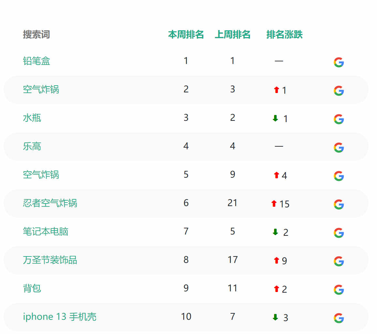The width and height of the screenshot is (377, 334).
Task: Open the 铅笔盒 search term link
Action: 37,61
